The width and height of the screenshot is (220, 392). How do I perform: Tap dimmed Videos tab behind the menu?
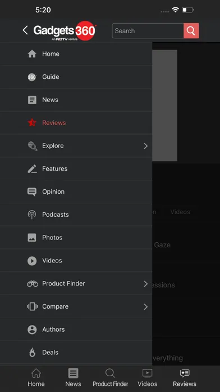(x=180, y=212)
